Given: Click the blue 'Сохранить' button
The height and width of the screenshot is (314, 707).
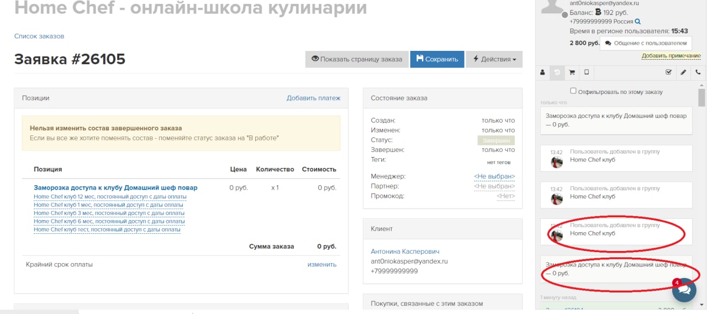Looking at the screenshot, I should (437, 59).
